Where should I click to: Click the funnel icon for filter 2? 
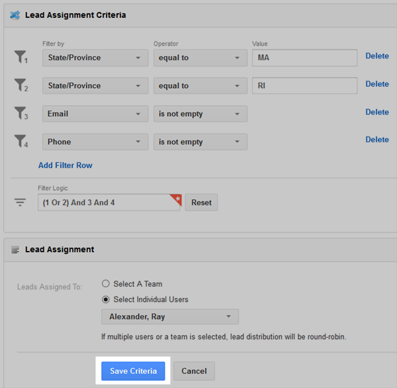pyautogui.click(x=20, y=85)
